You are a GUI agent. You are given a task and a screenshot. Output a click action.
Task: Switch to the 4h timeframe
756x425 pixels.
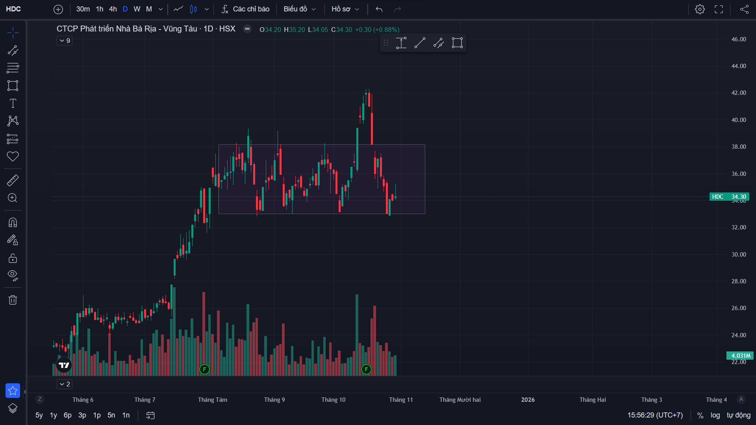coord(113,9)
